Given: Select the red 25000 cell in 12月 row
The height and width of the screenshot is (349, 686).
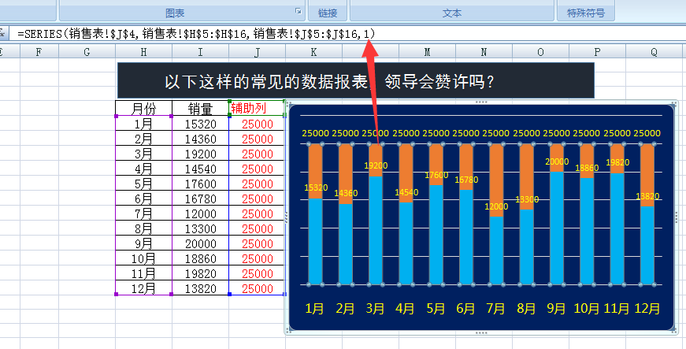Looking at the screenshot, I should tap(257, 288).
